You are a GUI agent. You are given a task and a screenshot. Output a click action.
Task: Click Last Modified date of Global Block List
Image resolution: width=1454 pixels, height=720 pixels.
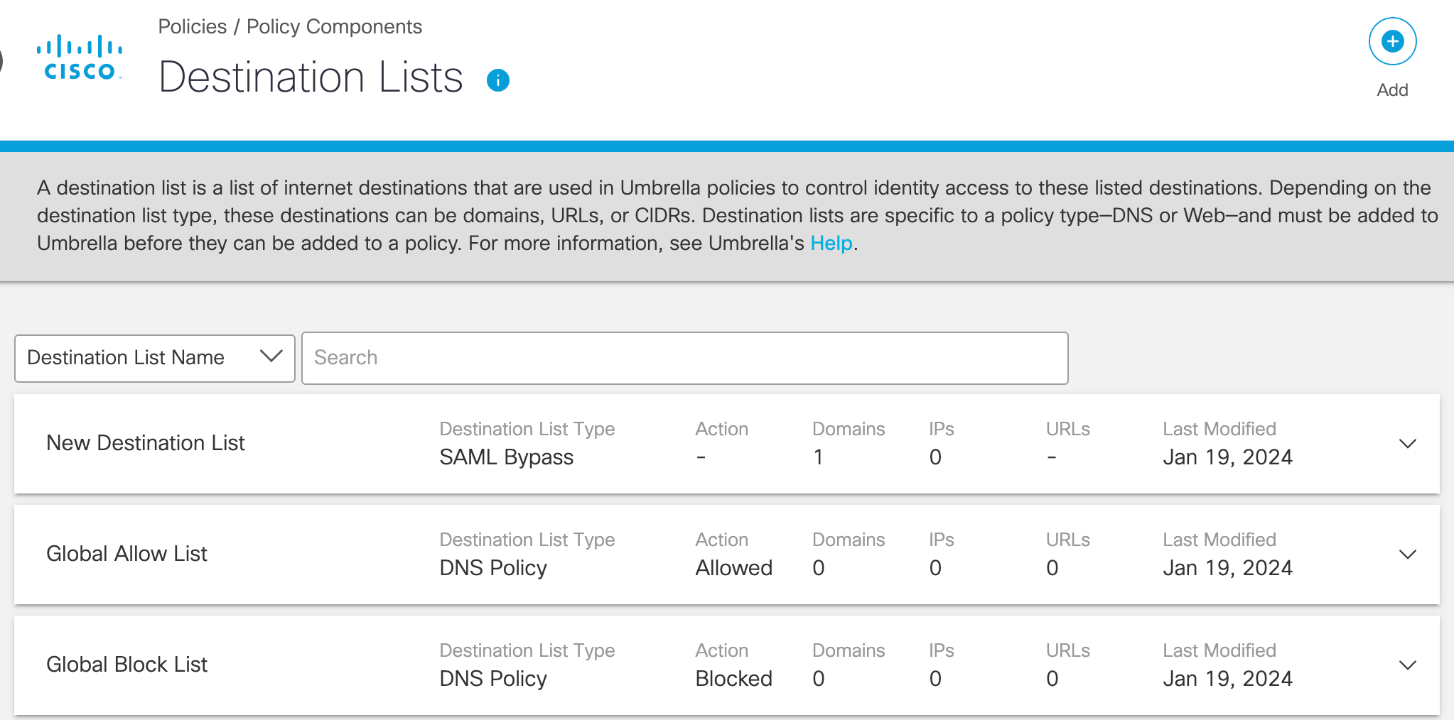coord(1227,679)
